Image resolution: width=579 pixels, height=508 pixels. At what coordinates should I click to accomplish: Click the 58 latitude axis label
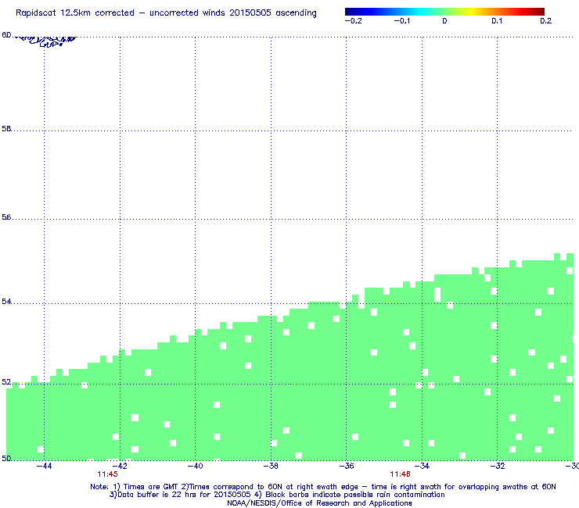point(6,129)
